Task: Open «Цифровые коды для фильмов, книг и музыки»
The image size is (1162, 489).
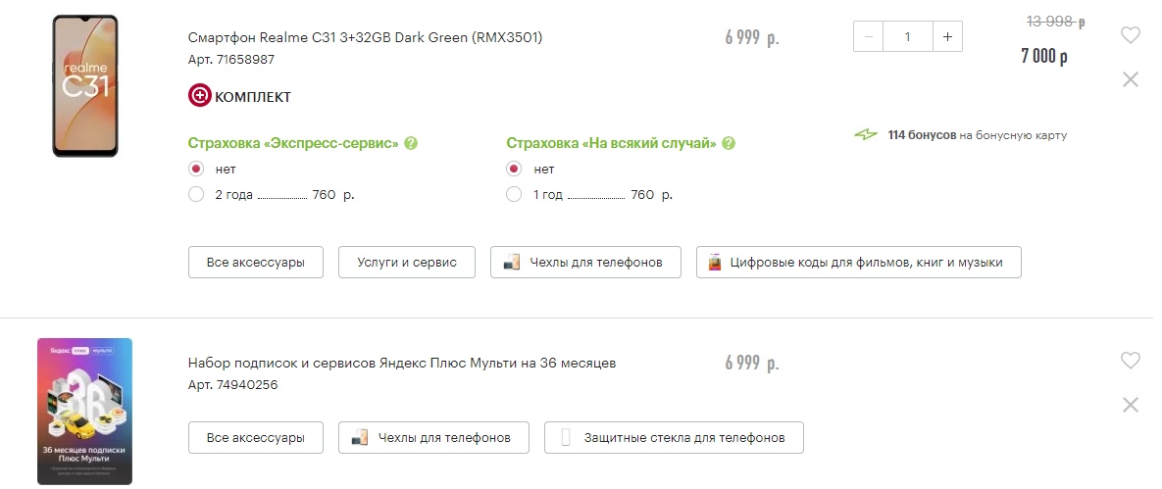Action: (x=859, y=263)
